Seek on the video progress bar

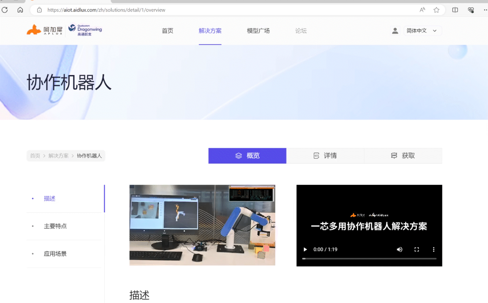369,259
